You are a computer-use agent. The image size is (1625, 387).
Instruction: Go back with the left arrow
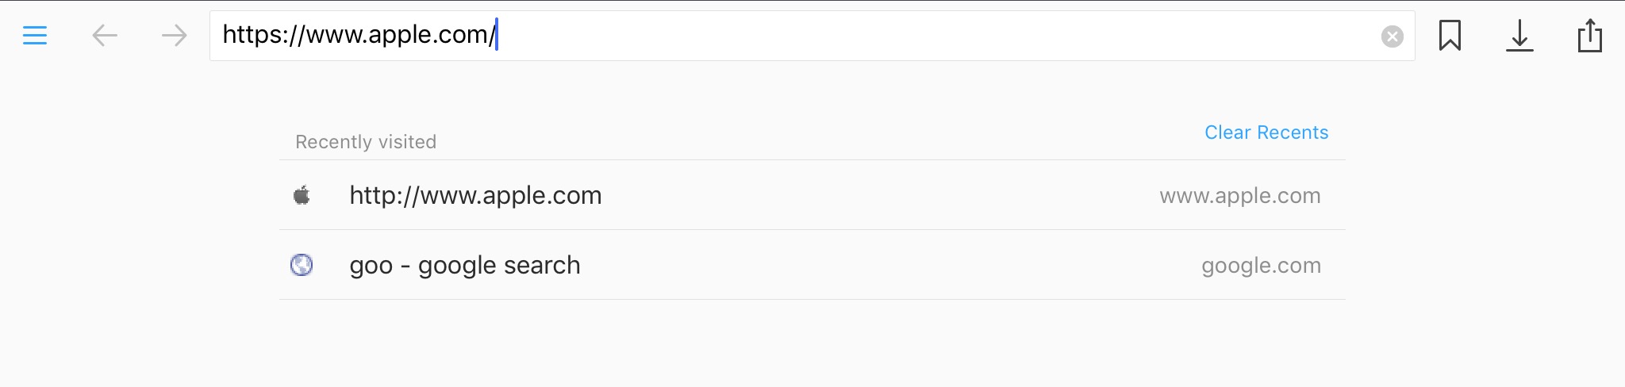pyautogui.click(x=105, y=36)
